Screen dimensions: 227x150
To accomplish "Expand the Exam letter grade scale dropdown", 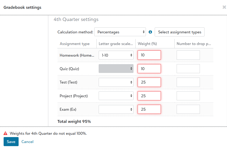I will pos(116,109).
